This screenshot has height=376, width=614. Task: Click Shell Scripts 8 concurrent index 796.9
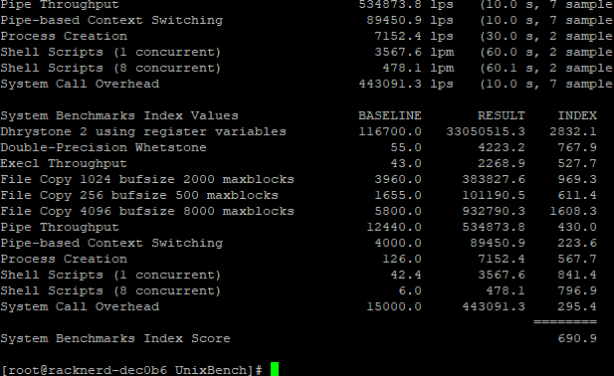click(577, 291)
